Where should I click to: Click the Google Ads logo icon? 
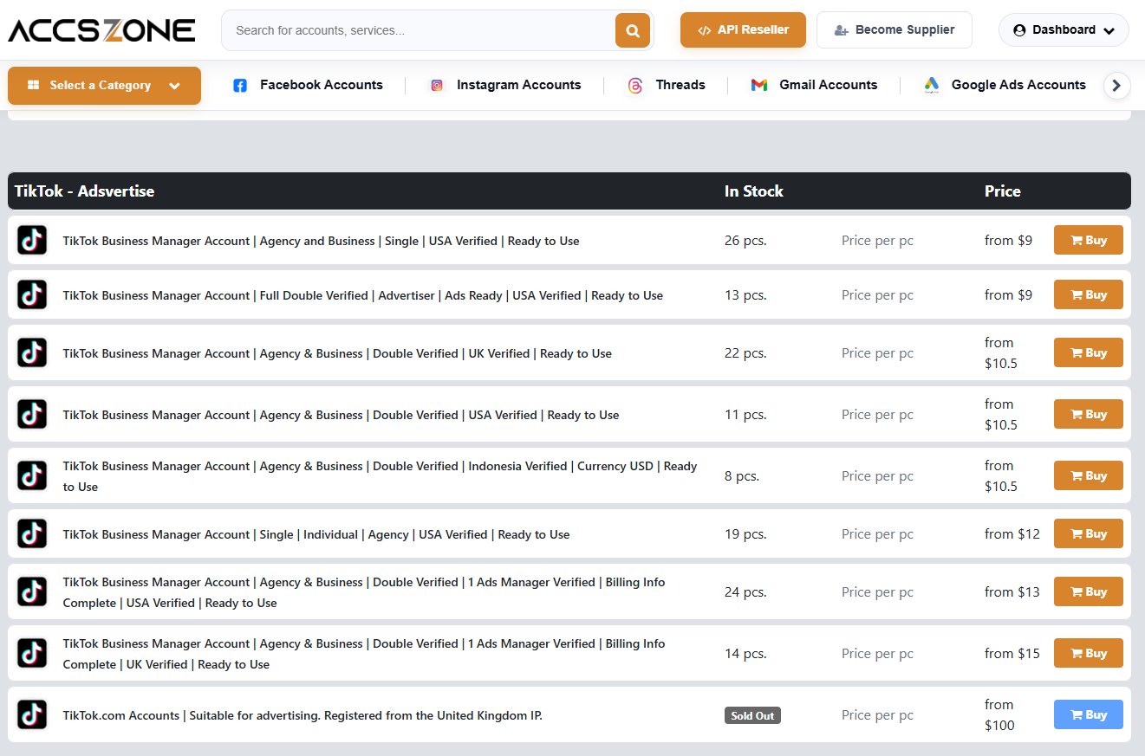pos(932,85)
